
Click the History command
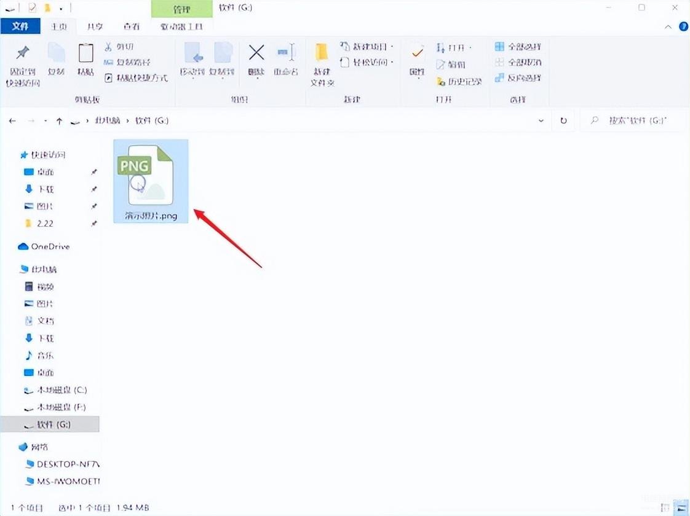(x=459, y=81)
